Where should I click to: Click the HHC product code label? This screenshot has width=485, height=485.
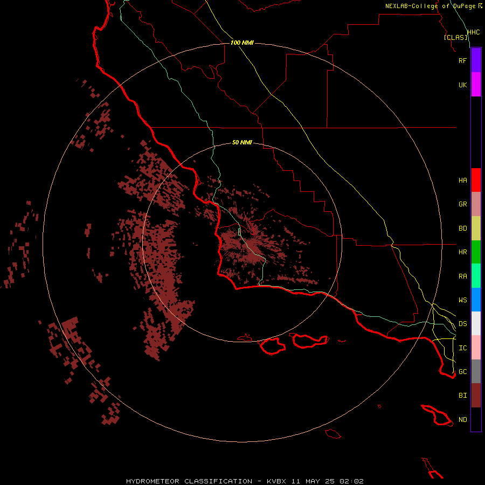coord(473,32)
